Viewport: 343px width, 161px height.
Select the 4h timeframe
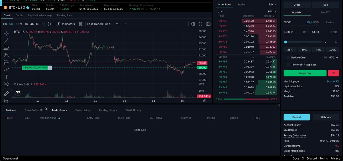(32, 24)
